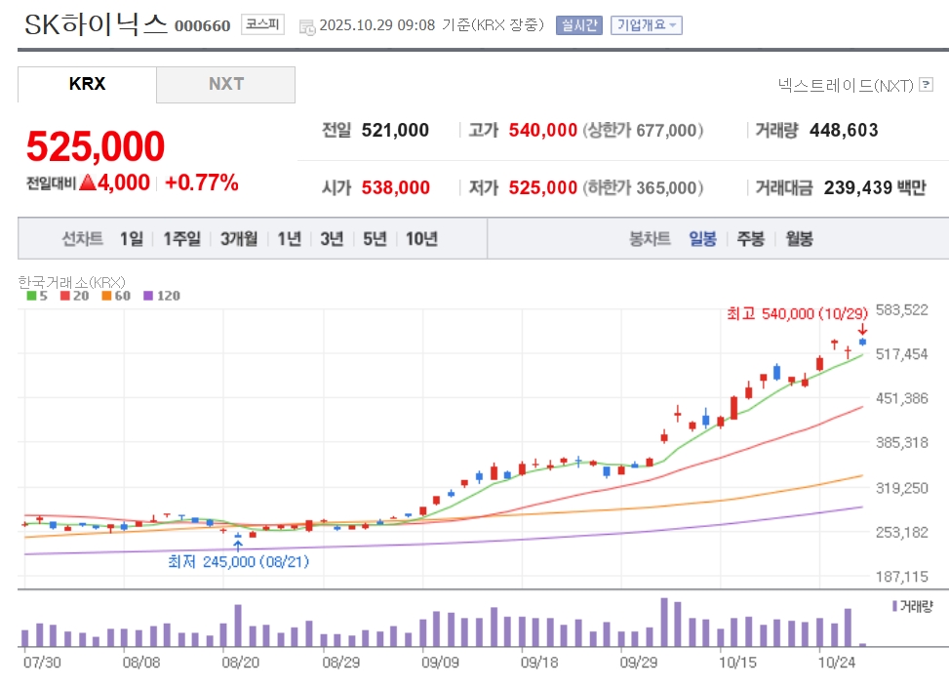Open the 넥스트레이드(NXT) link

[846, 85]
